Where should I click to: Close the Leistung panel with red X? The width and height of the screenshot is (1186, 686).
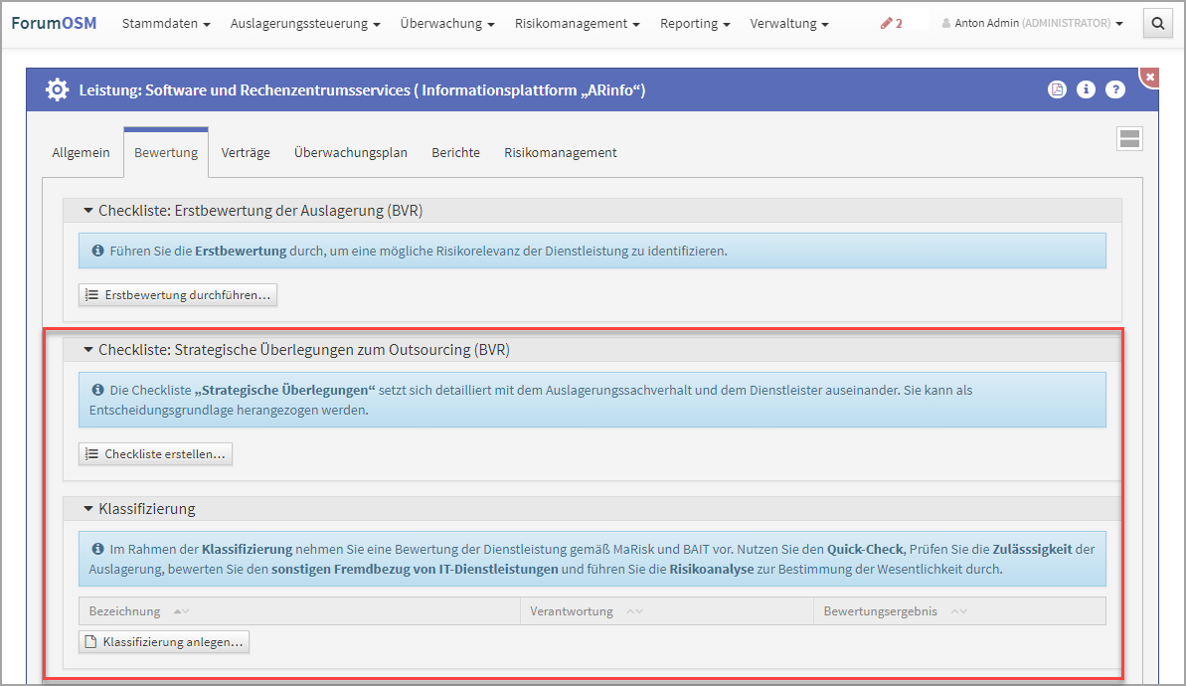(1150, 77)
